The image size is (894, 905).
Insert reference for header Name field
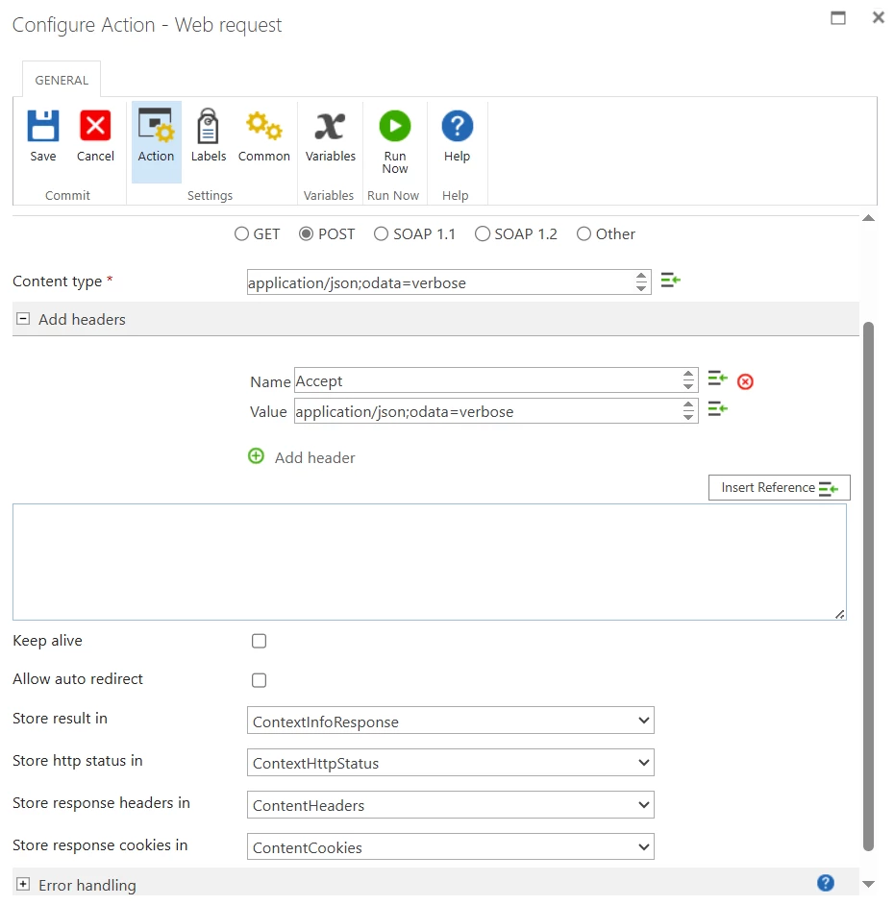(718, 379)
